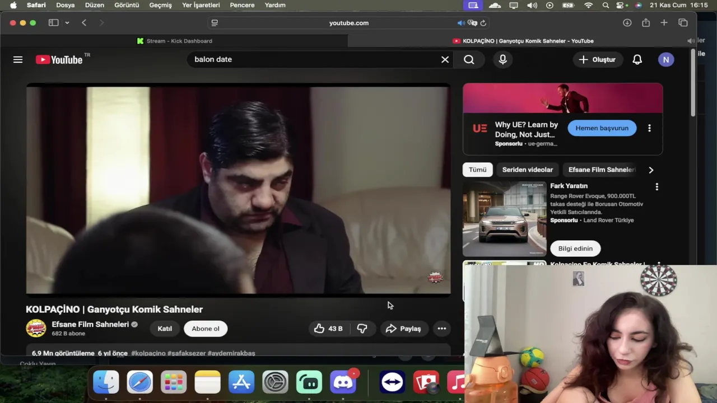Go back with Safari's back arrow

pyautogui.click(x=84, y=23)
